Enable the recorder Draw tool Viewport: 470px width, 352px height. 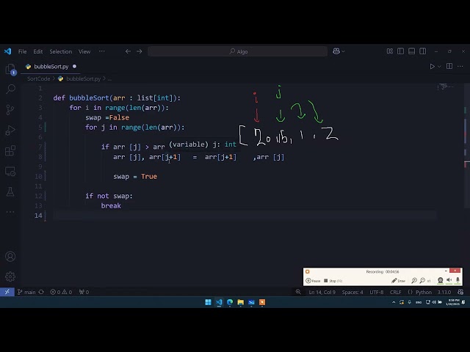(398, 281)
